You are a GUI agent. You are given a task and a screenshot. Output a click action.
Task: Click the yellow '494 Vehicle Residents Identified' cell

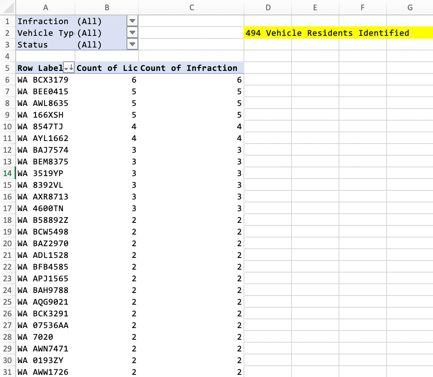(x=338, y=33)
